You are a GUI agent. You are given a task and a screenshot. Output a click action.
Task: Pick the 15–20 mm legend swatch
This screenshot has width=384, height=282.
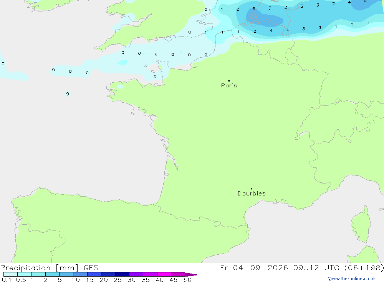pyautogui.click(x=94, y=274)
